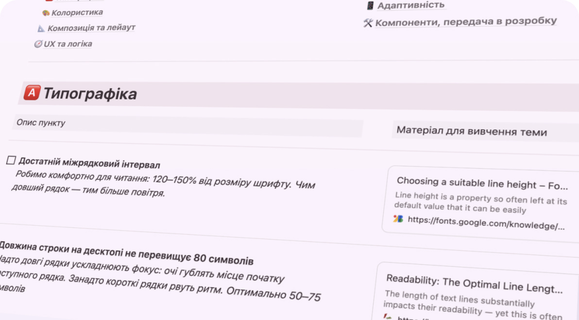Click the tools icon beside Компоненти

tap(368, 23)
